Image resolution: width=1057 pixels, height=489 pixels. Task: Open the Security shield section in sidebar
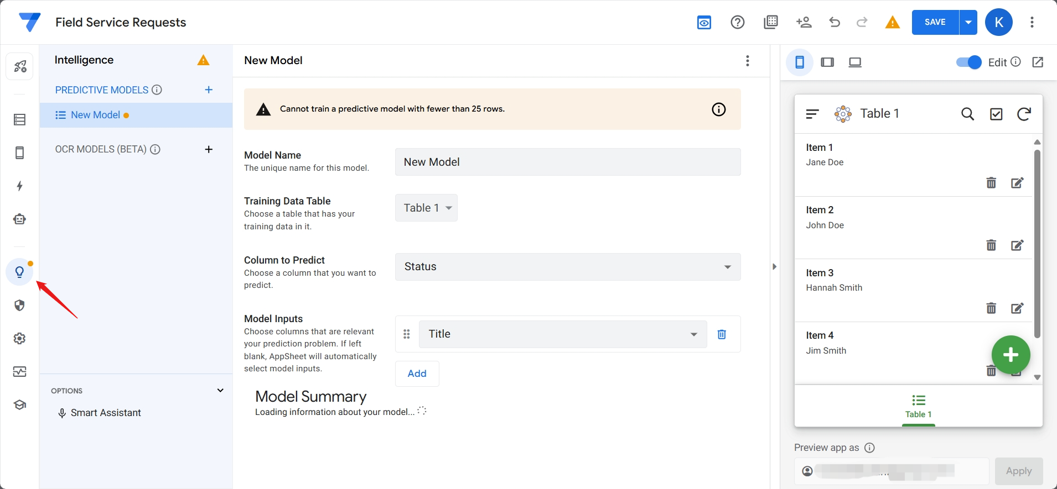(20, 306)
